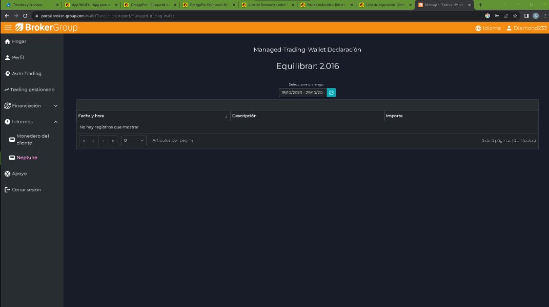Click the browser back arrow
This screenshot has width=549, height=307.
click(x=7, y=16)
